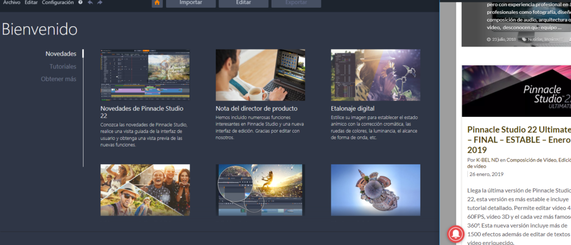Viewport: 571px width, 245px height.
Task: Switch to the Importar tab
Action: pyautogui.click(x=191, y=3)
